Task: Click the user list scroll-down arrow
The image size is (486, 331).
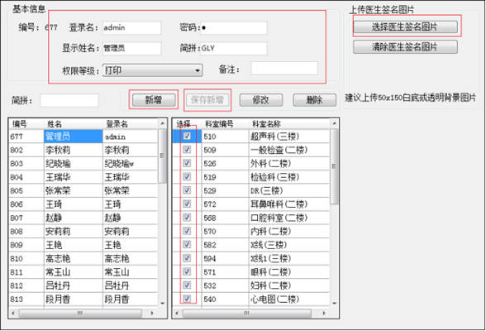Action: (162, 303)
